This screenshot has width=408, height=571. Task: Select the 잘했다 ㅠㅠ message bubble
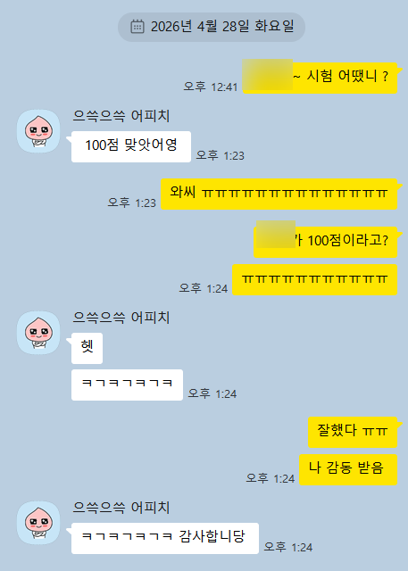pyautogui.click(x=353, y=432)
